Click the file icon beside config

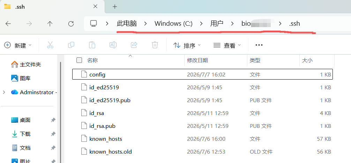click(x=84, y=74)
